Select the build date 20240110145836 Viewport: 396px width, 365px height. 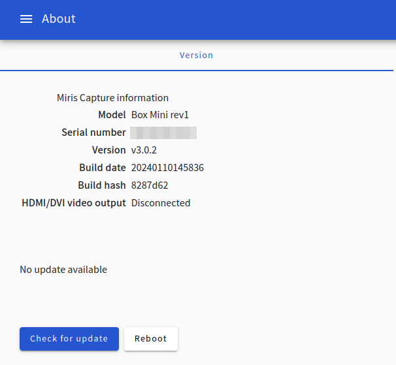pyautogui.click(x=167, y=168)
